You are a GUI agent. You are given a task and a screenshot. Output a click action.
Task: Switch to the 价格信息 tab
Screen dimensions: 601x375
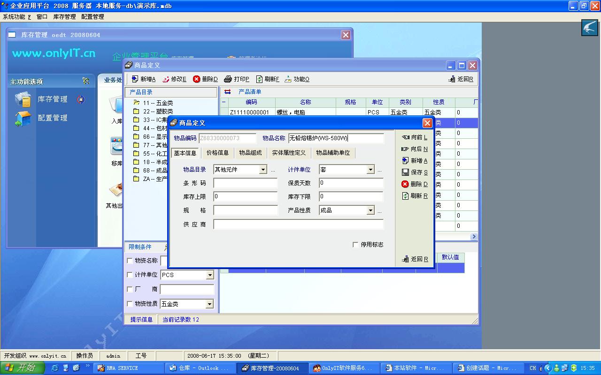[217, 153]
